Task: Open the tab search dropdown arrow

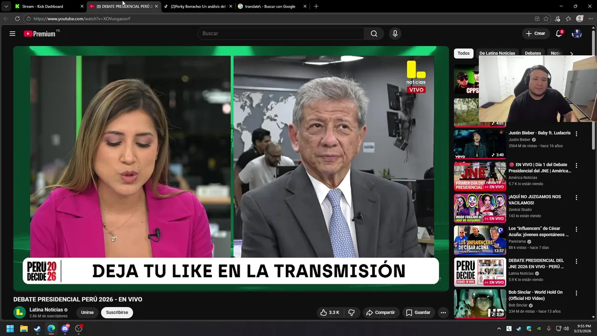Action: [6, 7]
